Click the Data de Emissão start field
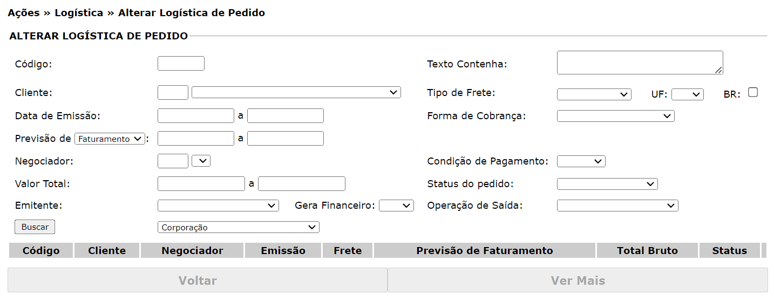 click(x=196, y=116)
